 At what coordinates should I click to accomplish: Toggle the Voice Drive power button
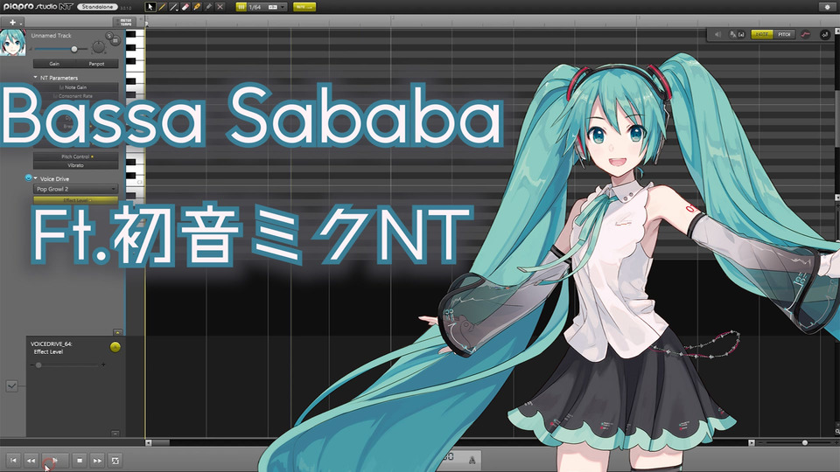click(x=28, y=177)
